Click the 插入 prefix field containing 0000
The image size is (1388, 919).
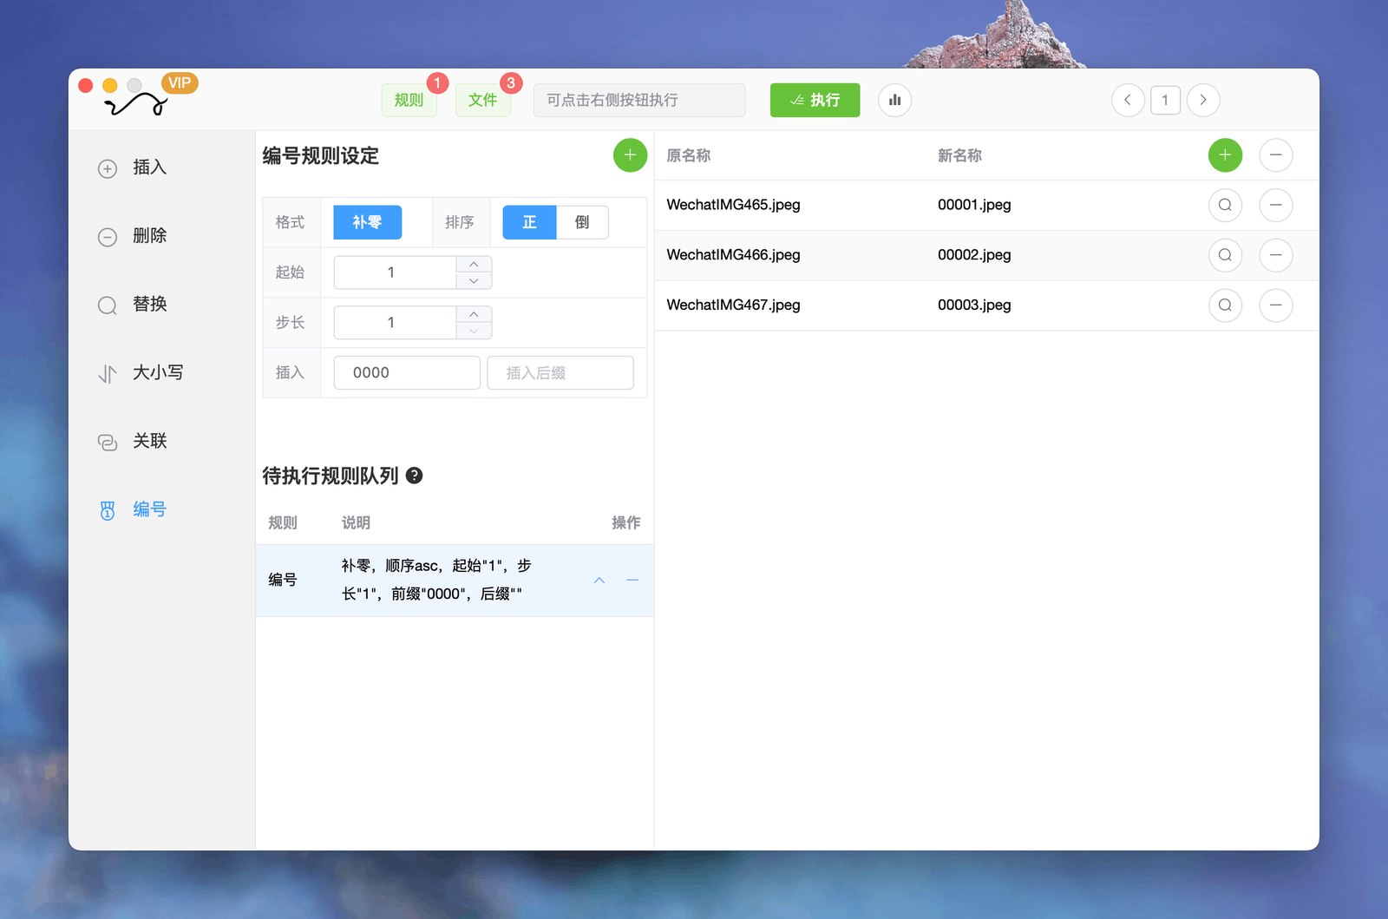pos(407,373)
